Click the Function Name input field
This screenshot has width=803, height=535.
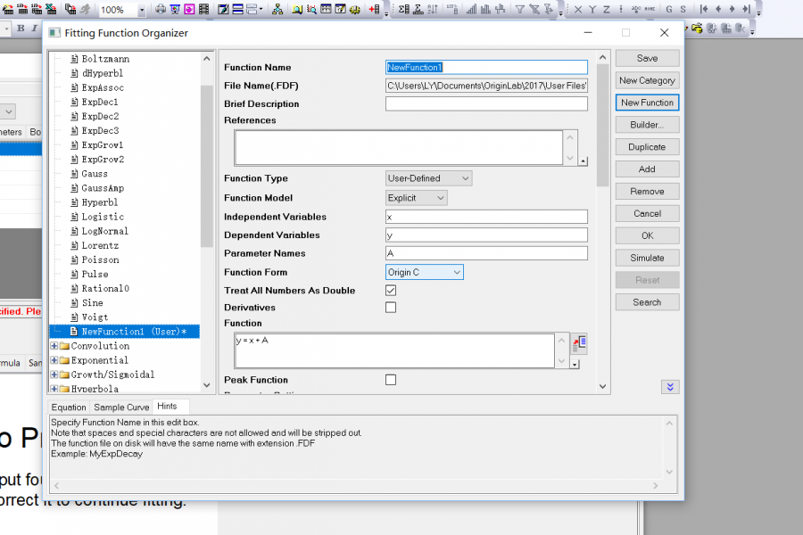[486, 67]
